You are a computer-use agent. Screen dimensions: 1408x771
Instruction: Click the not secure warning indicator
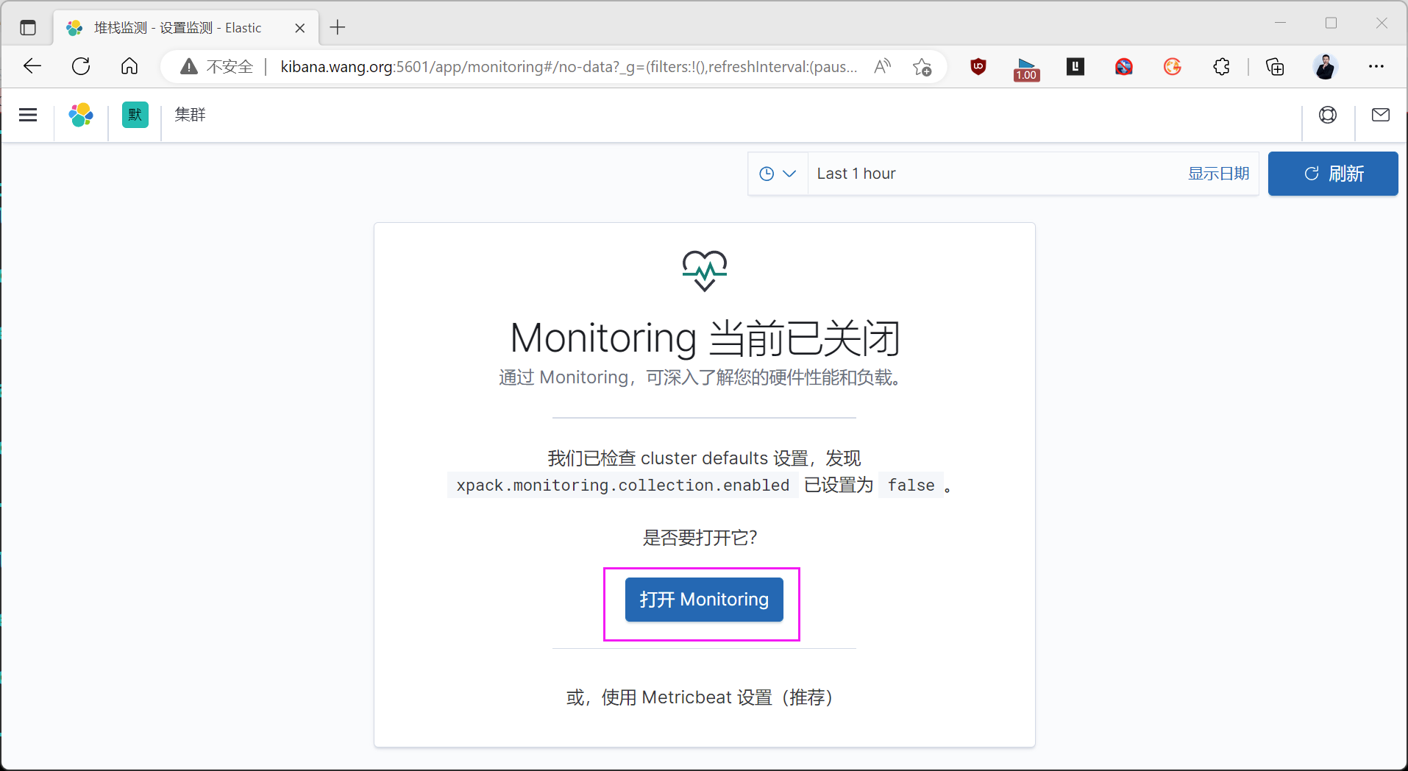tap(217, 67)
